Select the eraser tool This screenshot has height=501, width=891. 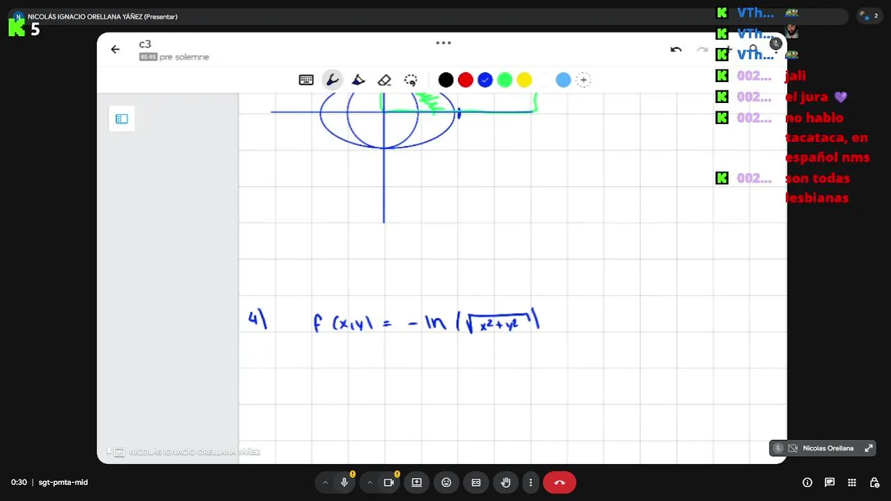(384, 80)
